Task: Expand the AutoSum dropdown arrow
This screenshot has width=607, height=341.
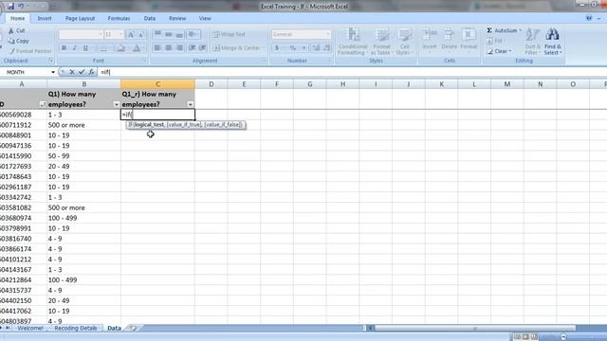Action: pyautogui.click(x=521, y=30)
